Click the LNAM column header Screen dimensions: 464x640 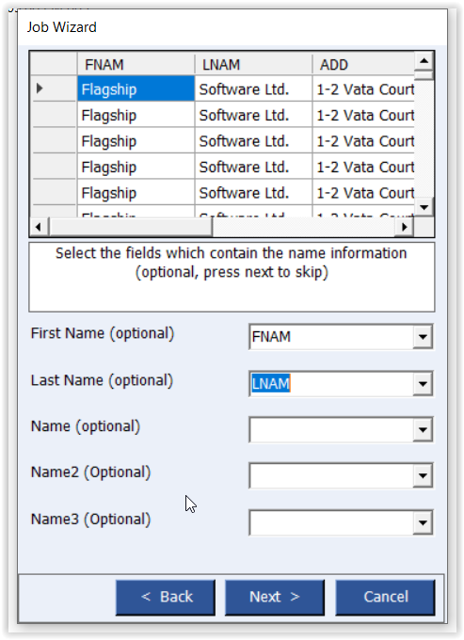pyautogui.click(x=253, y=65)
